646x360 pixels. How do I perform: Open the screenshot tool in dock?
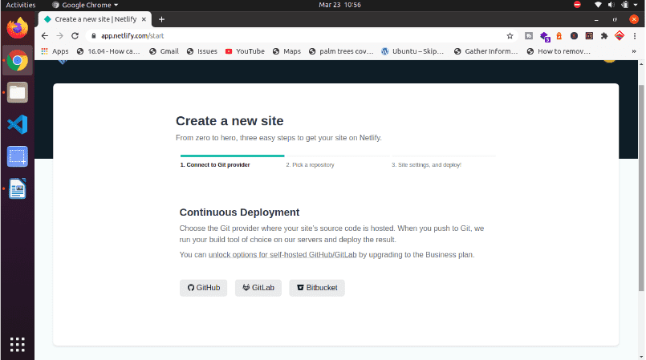[17, 156]
